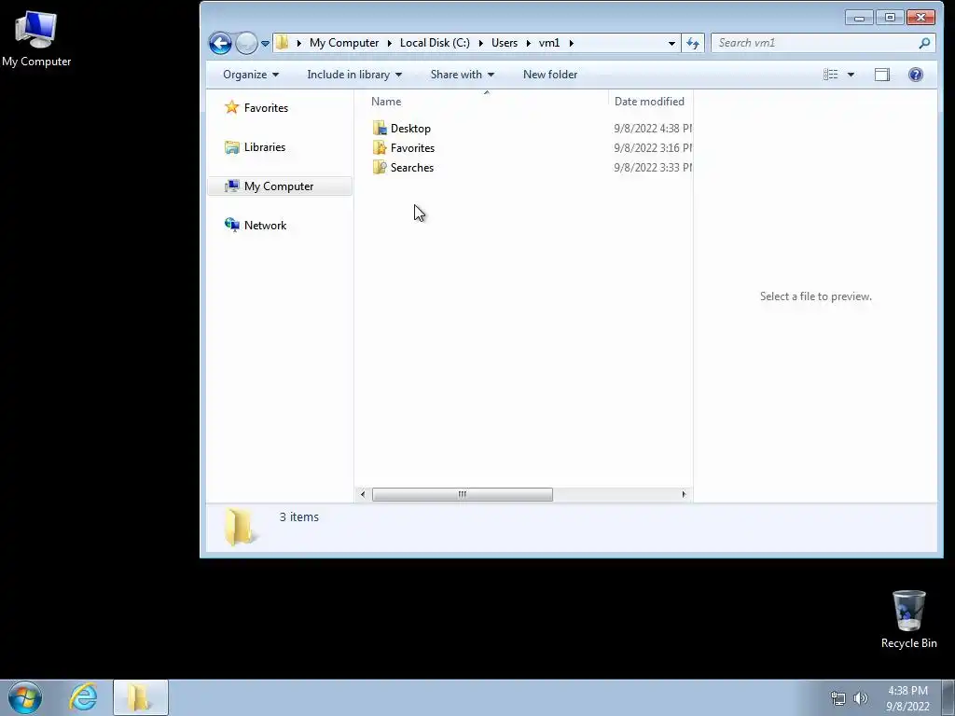Open the Windows Start menu
955x716 pixels.
click(25, 697)
